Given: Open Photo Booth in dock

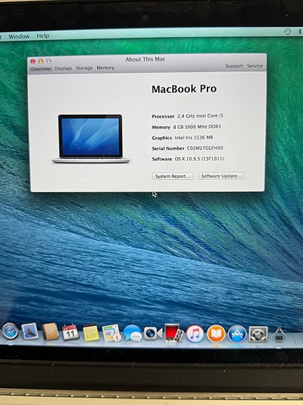Looking at the screenshot, I should tap(173, 333).
